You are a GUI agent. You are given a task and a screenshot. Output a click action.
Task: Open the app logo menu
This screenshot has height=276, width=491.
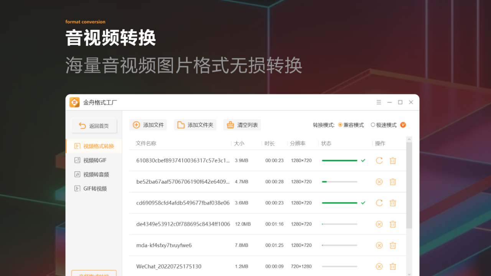click(x=75, y=102)
